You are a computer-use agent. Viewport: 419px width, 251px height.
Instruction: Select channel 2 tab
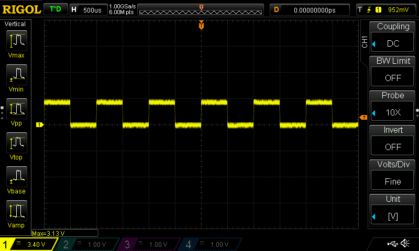coord(88,244)
